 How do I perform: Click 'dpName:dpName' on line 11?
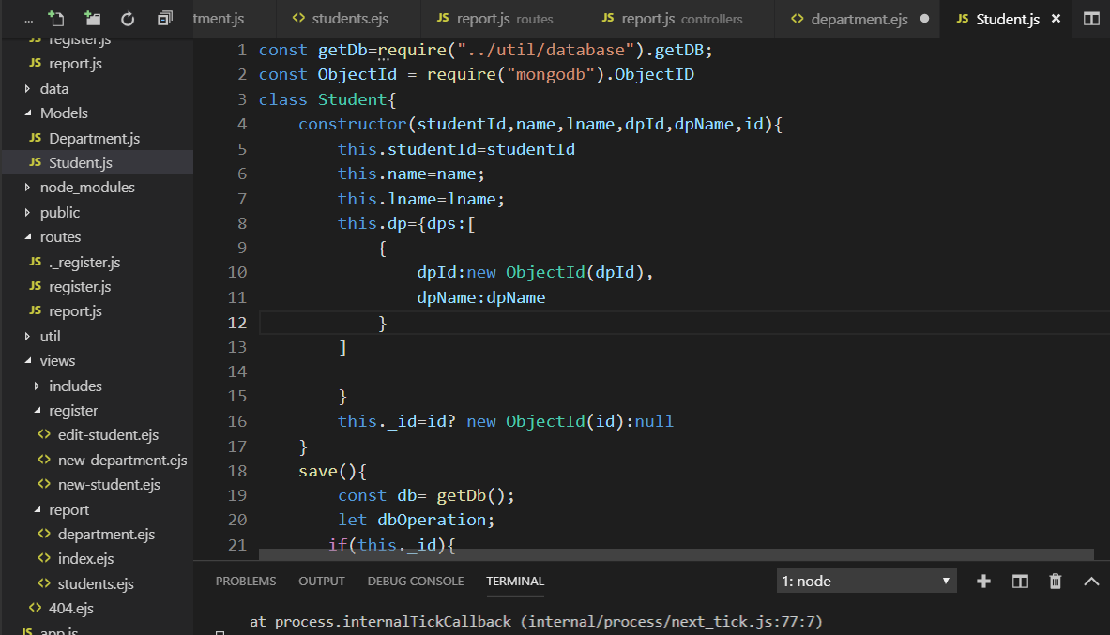tap(480, 298)
